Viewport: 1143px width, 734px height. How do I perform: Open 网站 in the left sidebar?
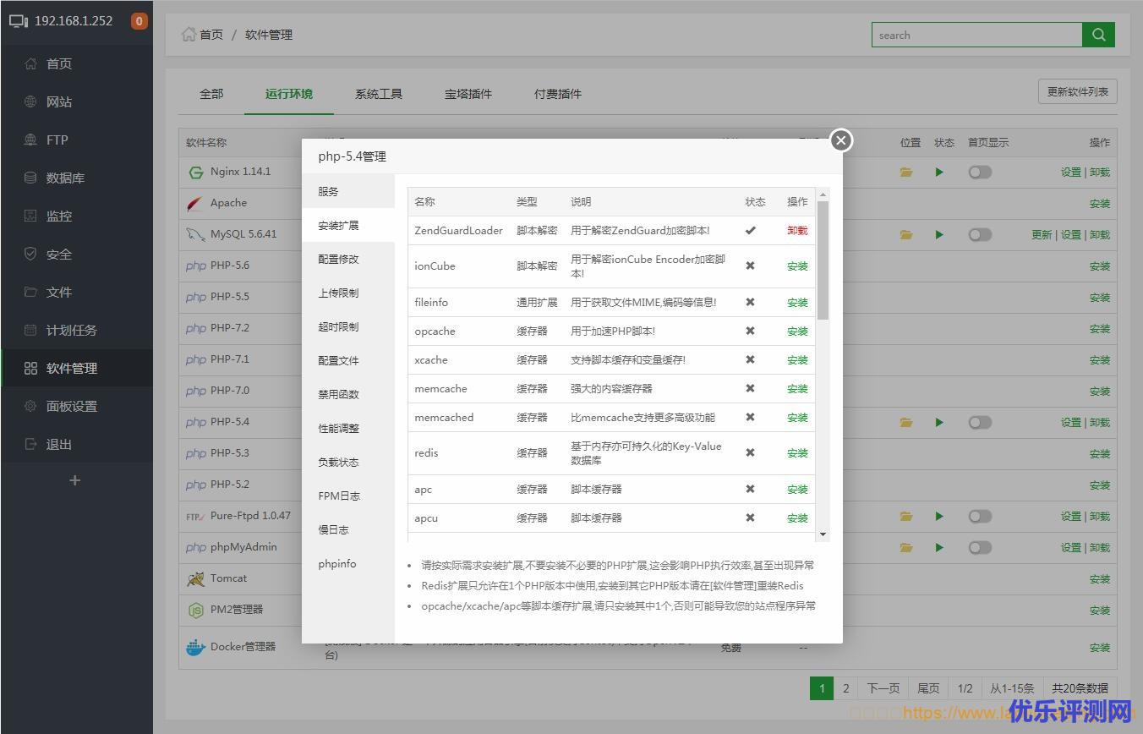(77, 101)
